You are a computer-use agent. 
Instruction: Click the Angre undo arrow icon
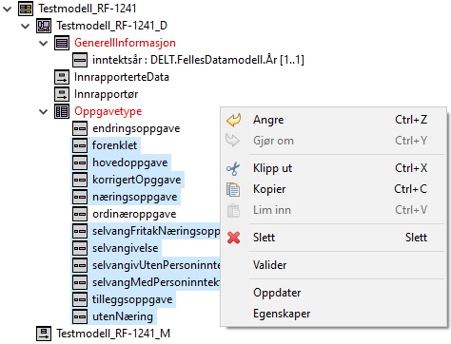[234, 120]
